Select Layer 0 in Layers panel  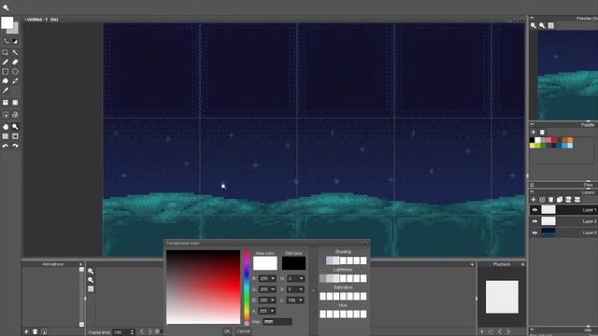[x=563, y=232]
